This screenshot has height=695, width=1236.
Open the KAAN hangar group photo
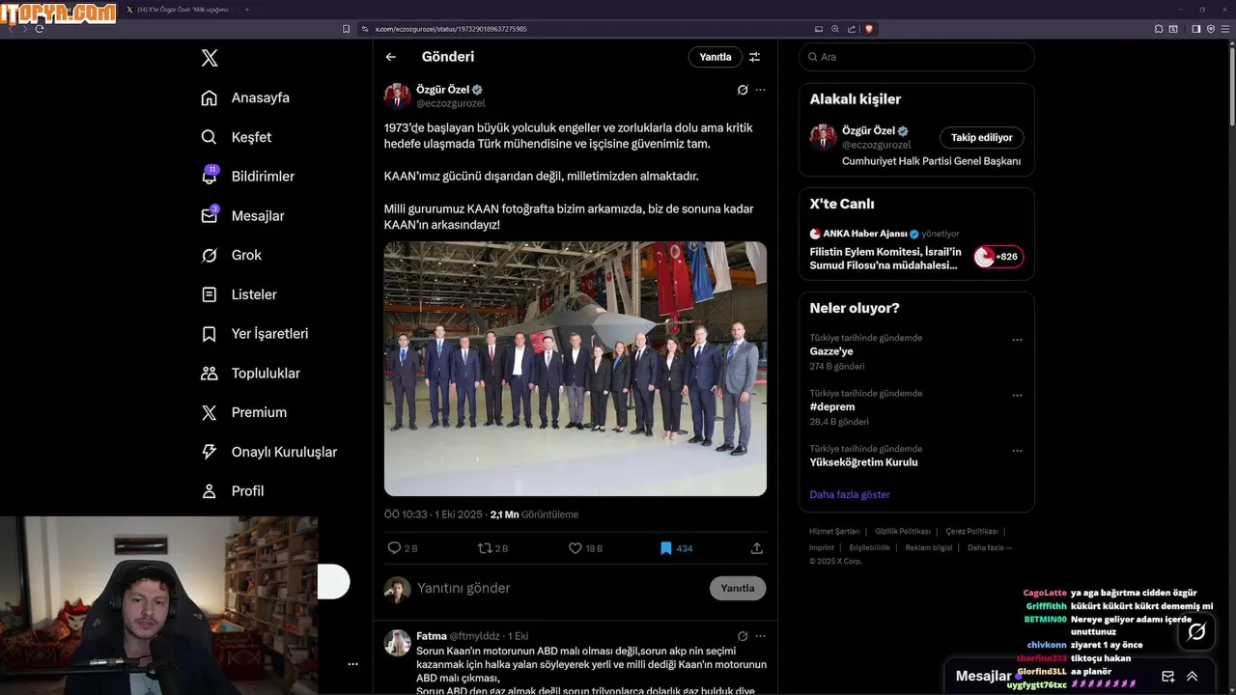576,369
